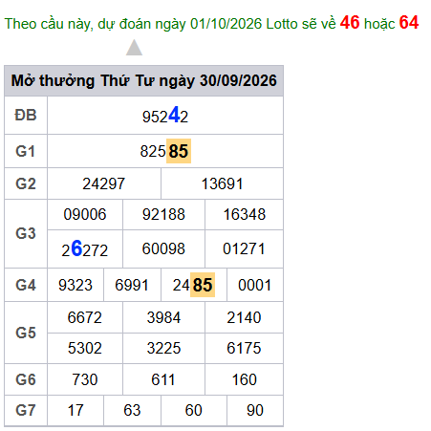Click the G7 row label
The height and width of the screenshot is (431, 431).
[26, 410]
